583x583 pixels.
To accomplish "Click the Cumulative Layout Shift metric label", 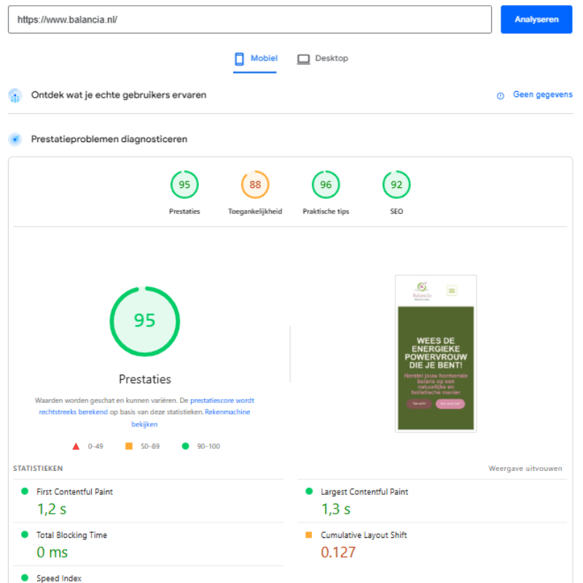I will [x=364, y=535].
